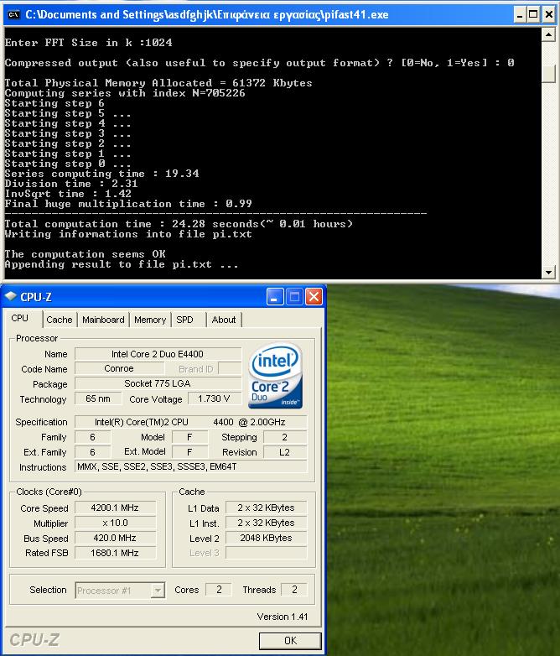The image size is (560, 656).
Task: Click the Cores count field
Action: [219, 590]
